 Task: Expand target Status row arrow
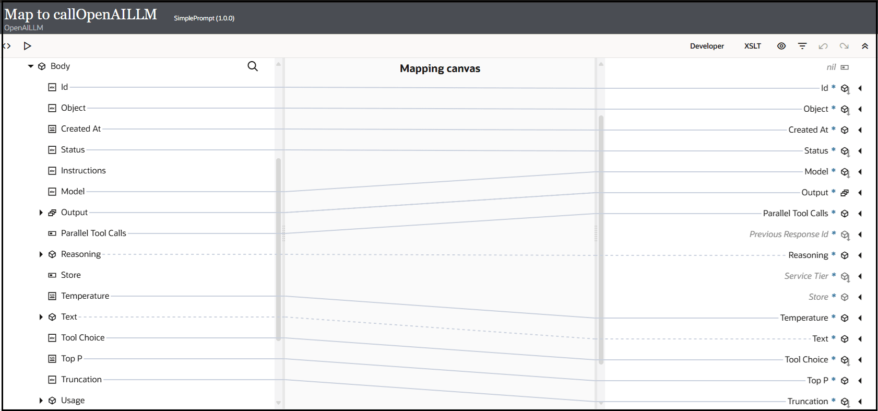pos(860,151)
